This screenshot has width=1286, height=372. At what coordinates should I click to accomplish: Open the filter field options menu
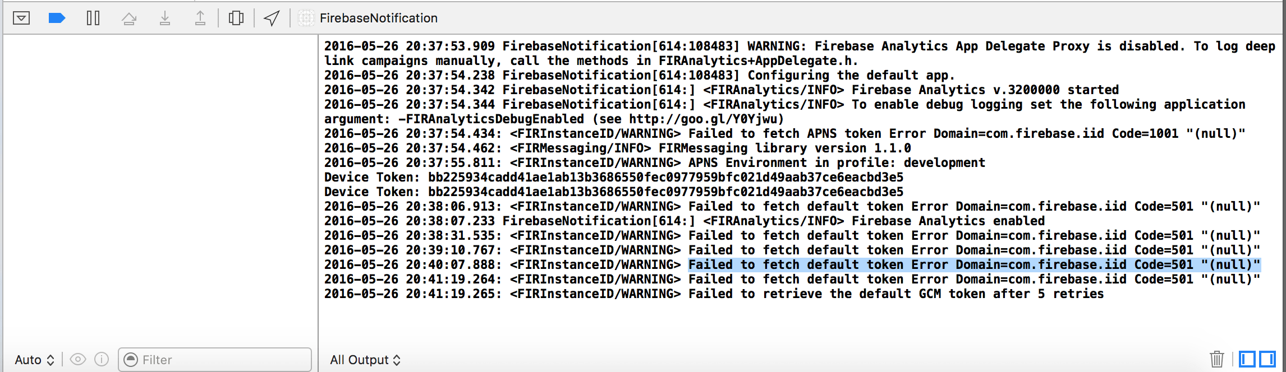pyautogui.click(x=130, y=359)
